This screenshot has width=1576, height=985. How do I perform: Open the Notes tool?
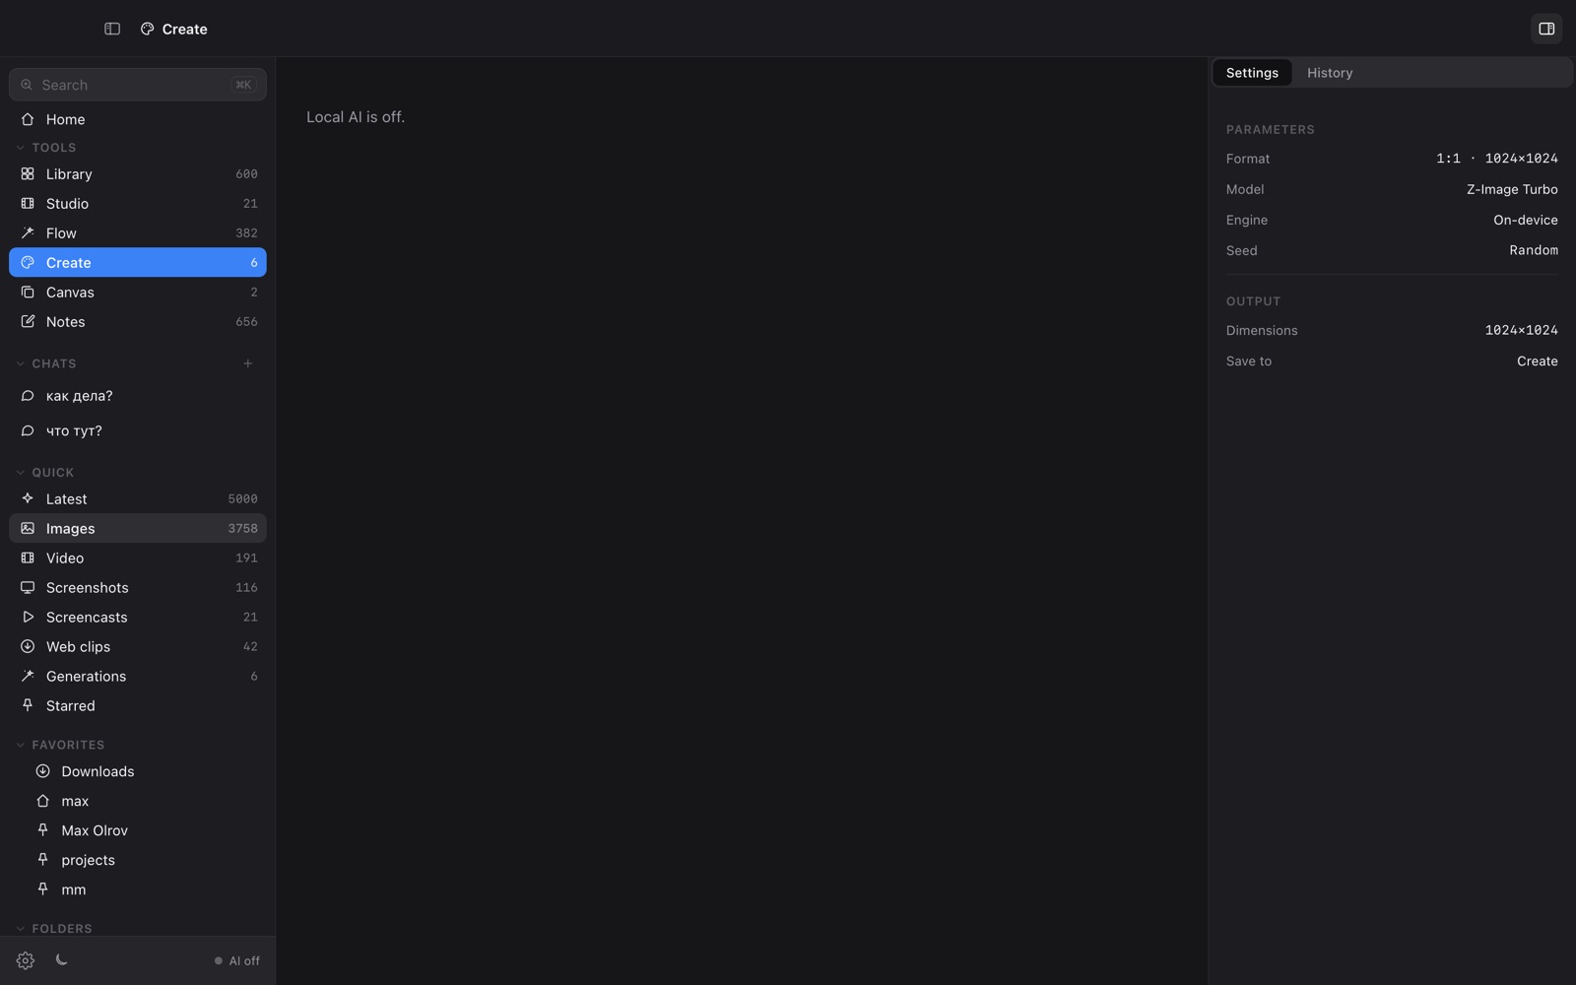click(x=138, y=321)
